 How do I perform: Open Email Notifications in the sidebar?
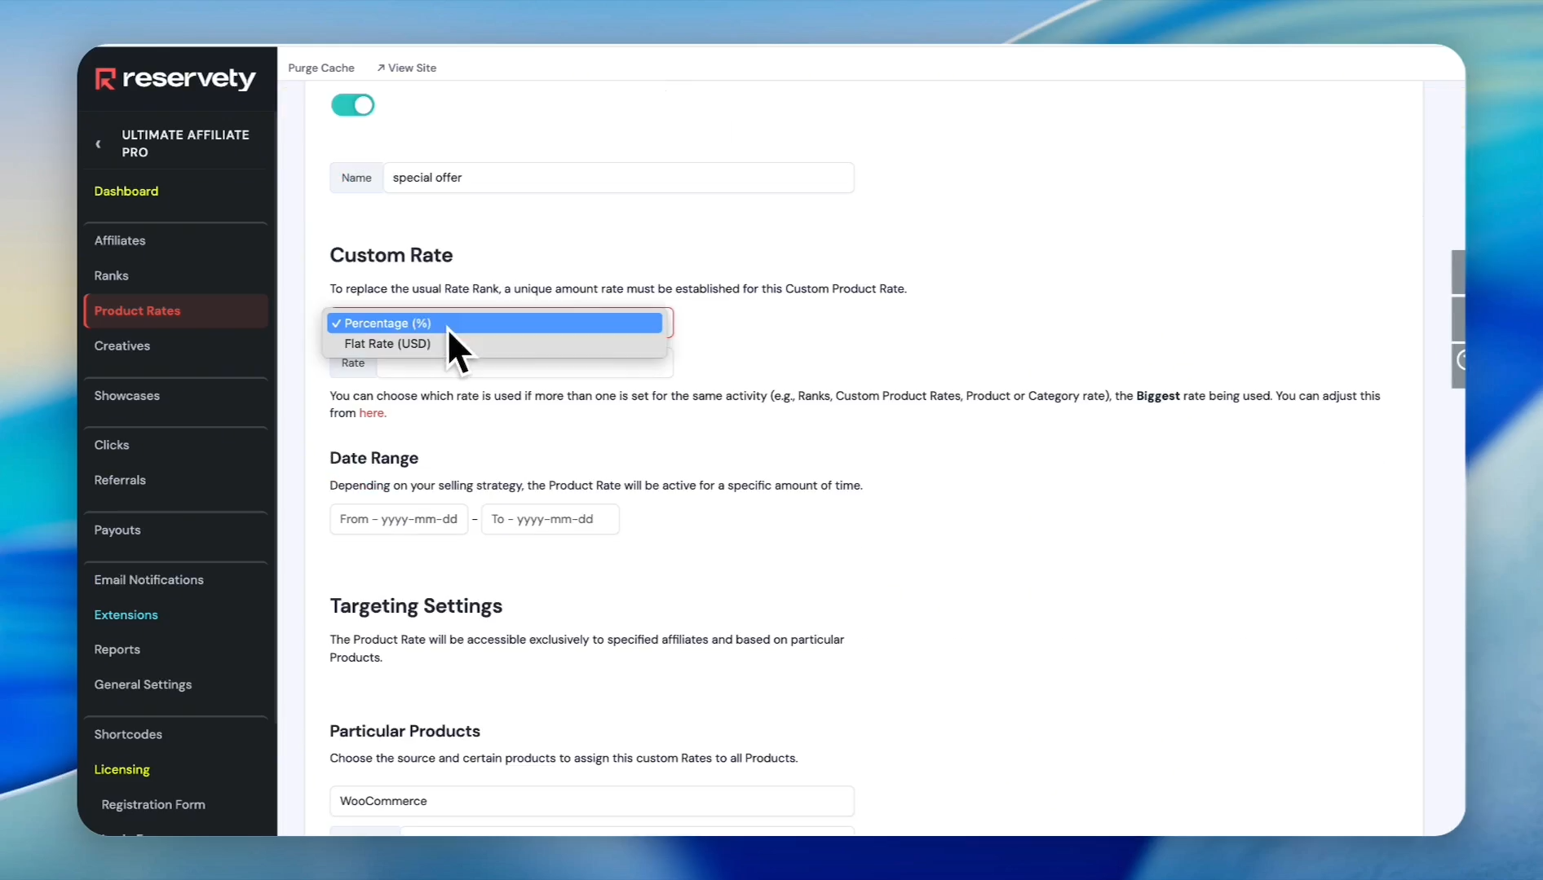[148, 579]
